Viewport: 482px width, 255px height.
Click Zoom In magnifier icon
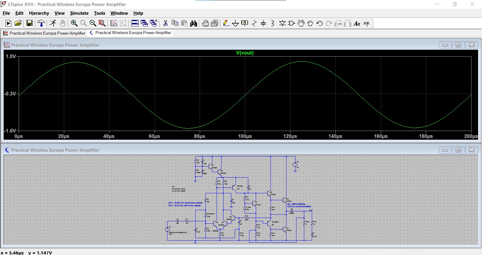coord(74,23)
